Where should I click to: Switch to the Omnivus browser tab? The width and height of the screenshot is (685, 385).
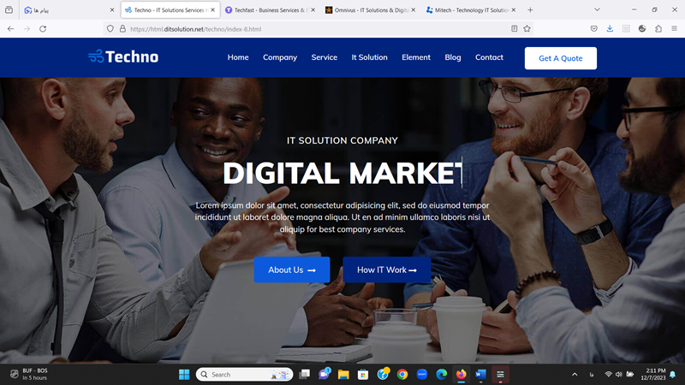tap(366, 9)
